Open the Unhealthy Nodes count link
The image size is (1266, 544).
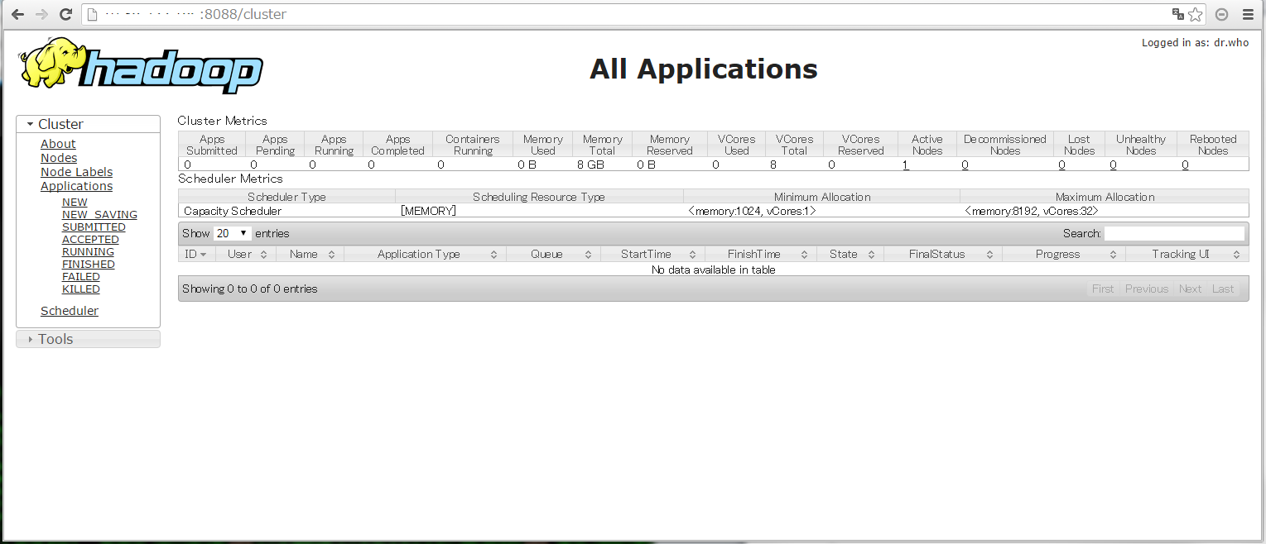click(x=1113, y=165)
